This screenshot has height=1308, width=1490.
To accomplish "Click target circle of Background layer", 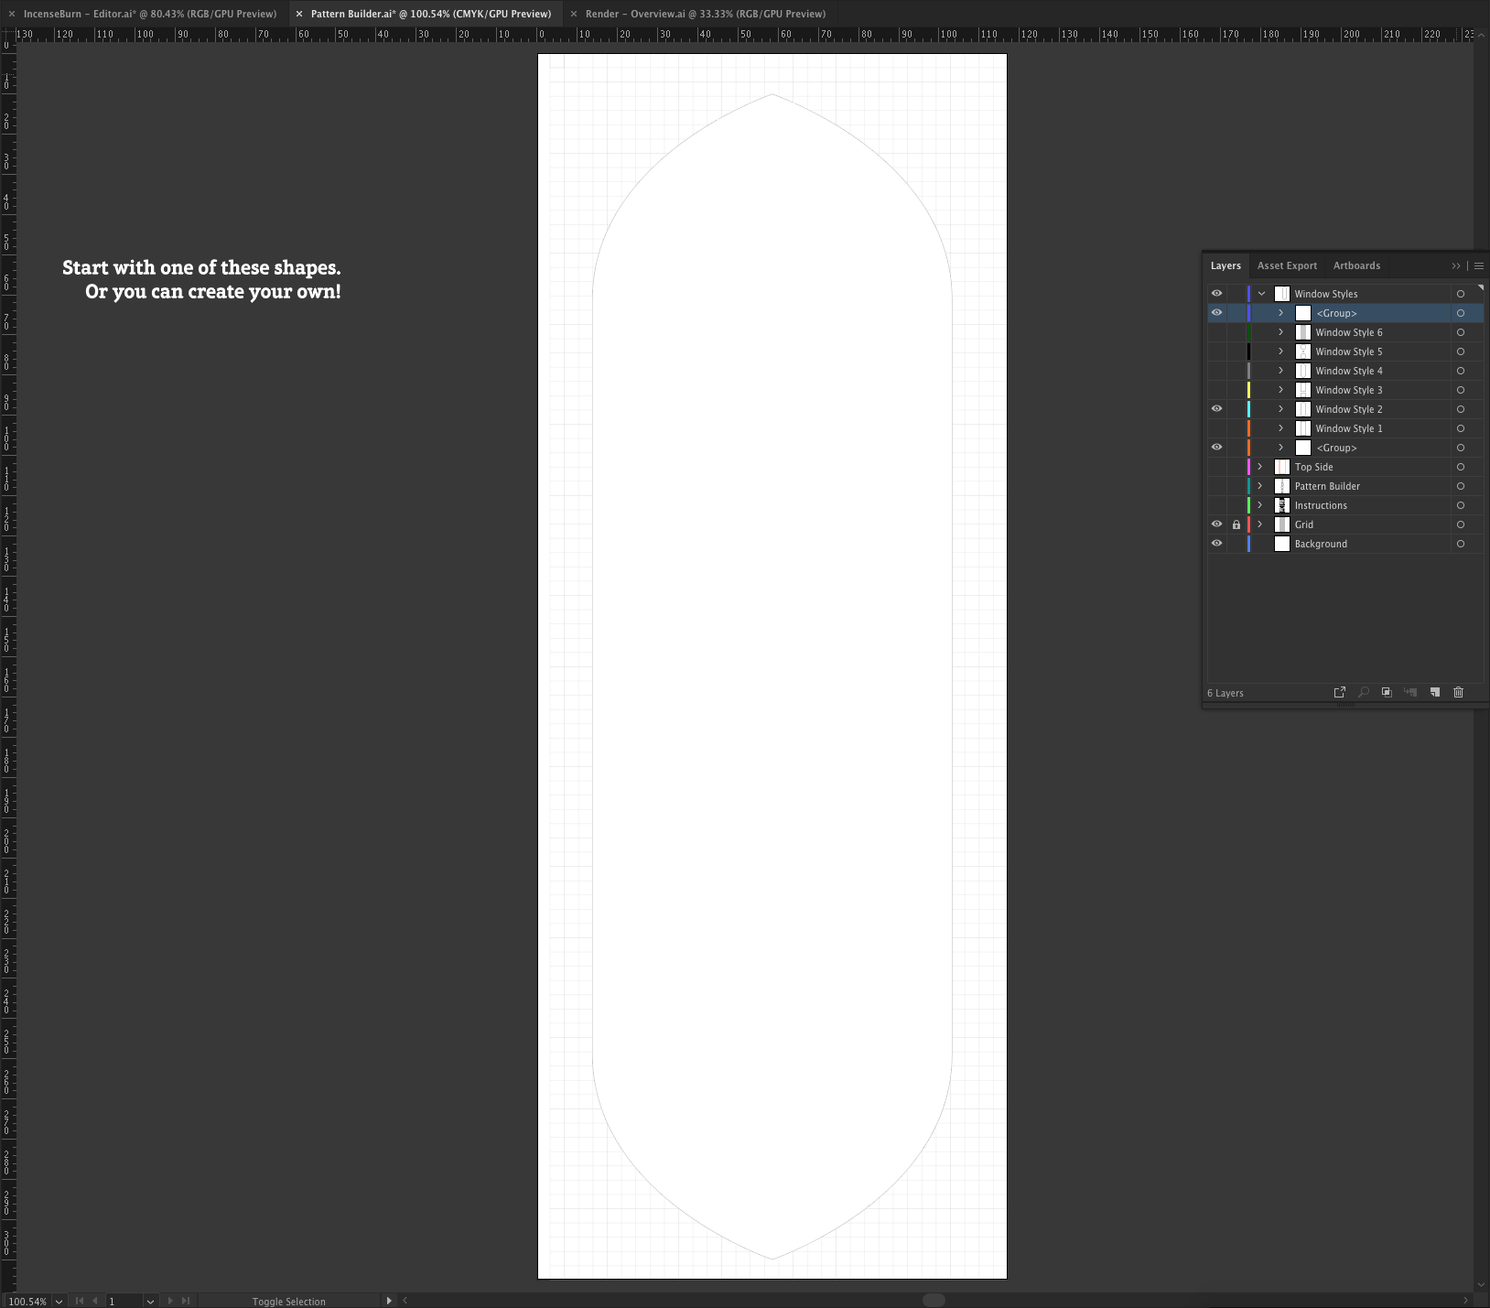I will pyautogui.click(x=1460, y=545).
